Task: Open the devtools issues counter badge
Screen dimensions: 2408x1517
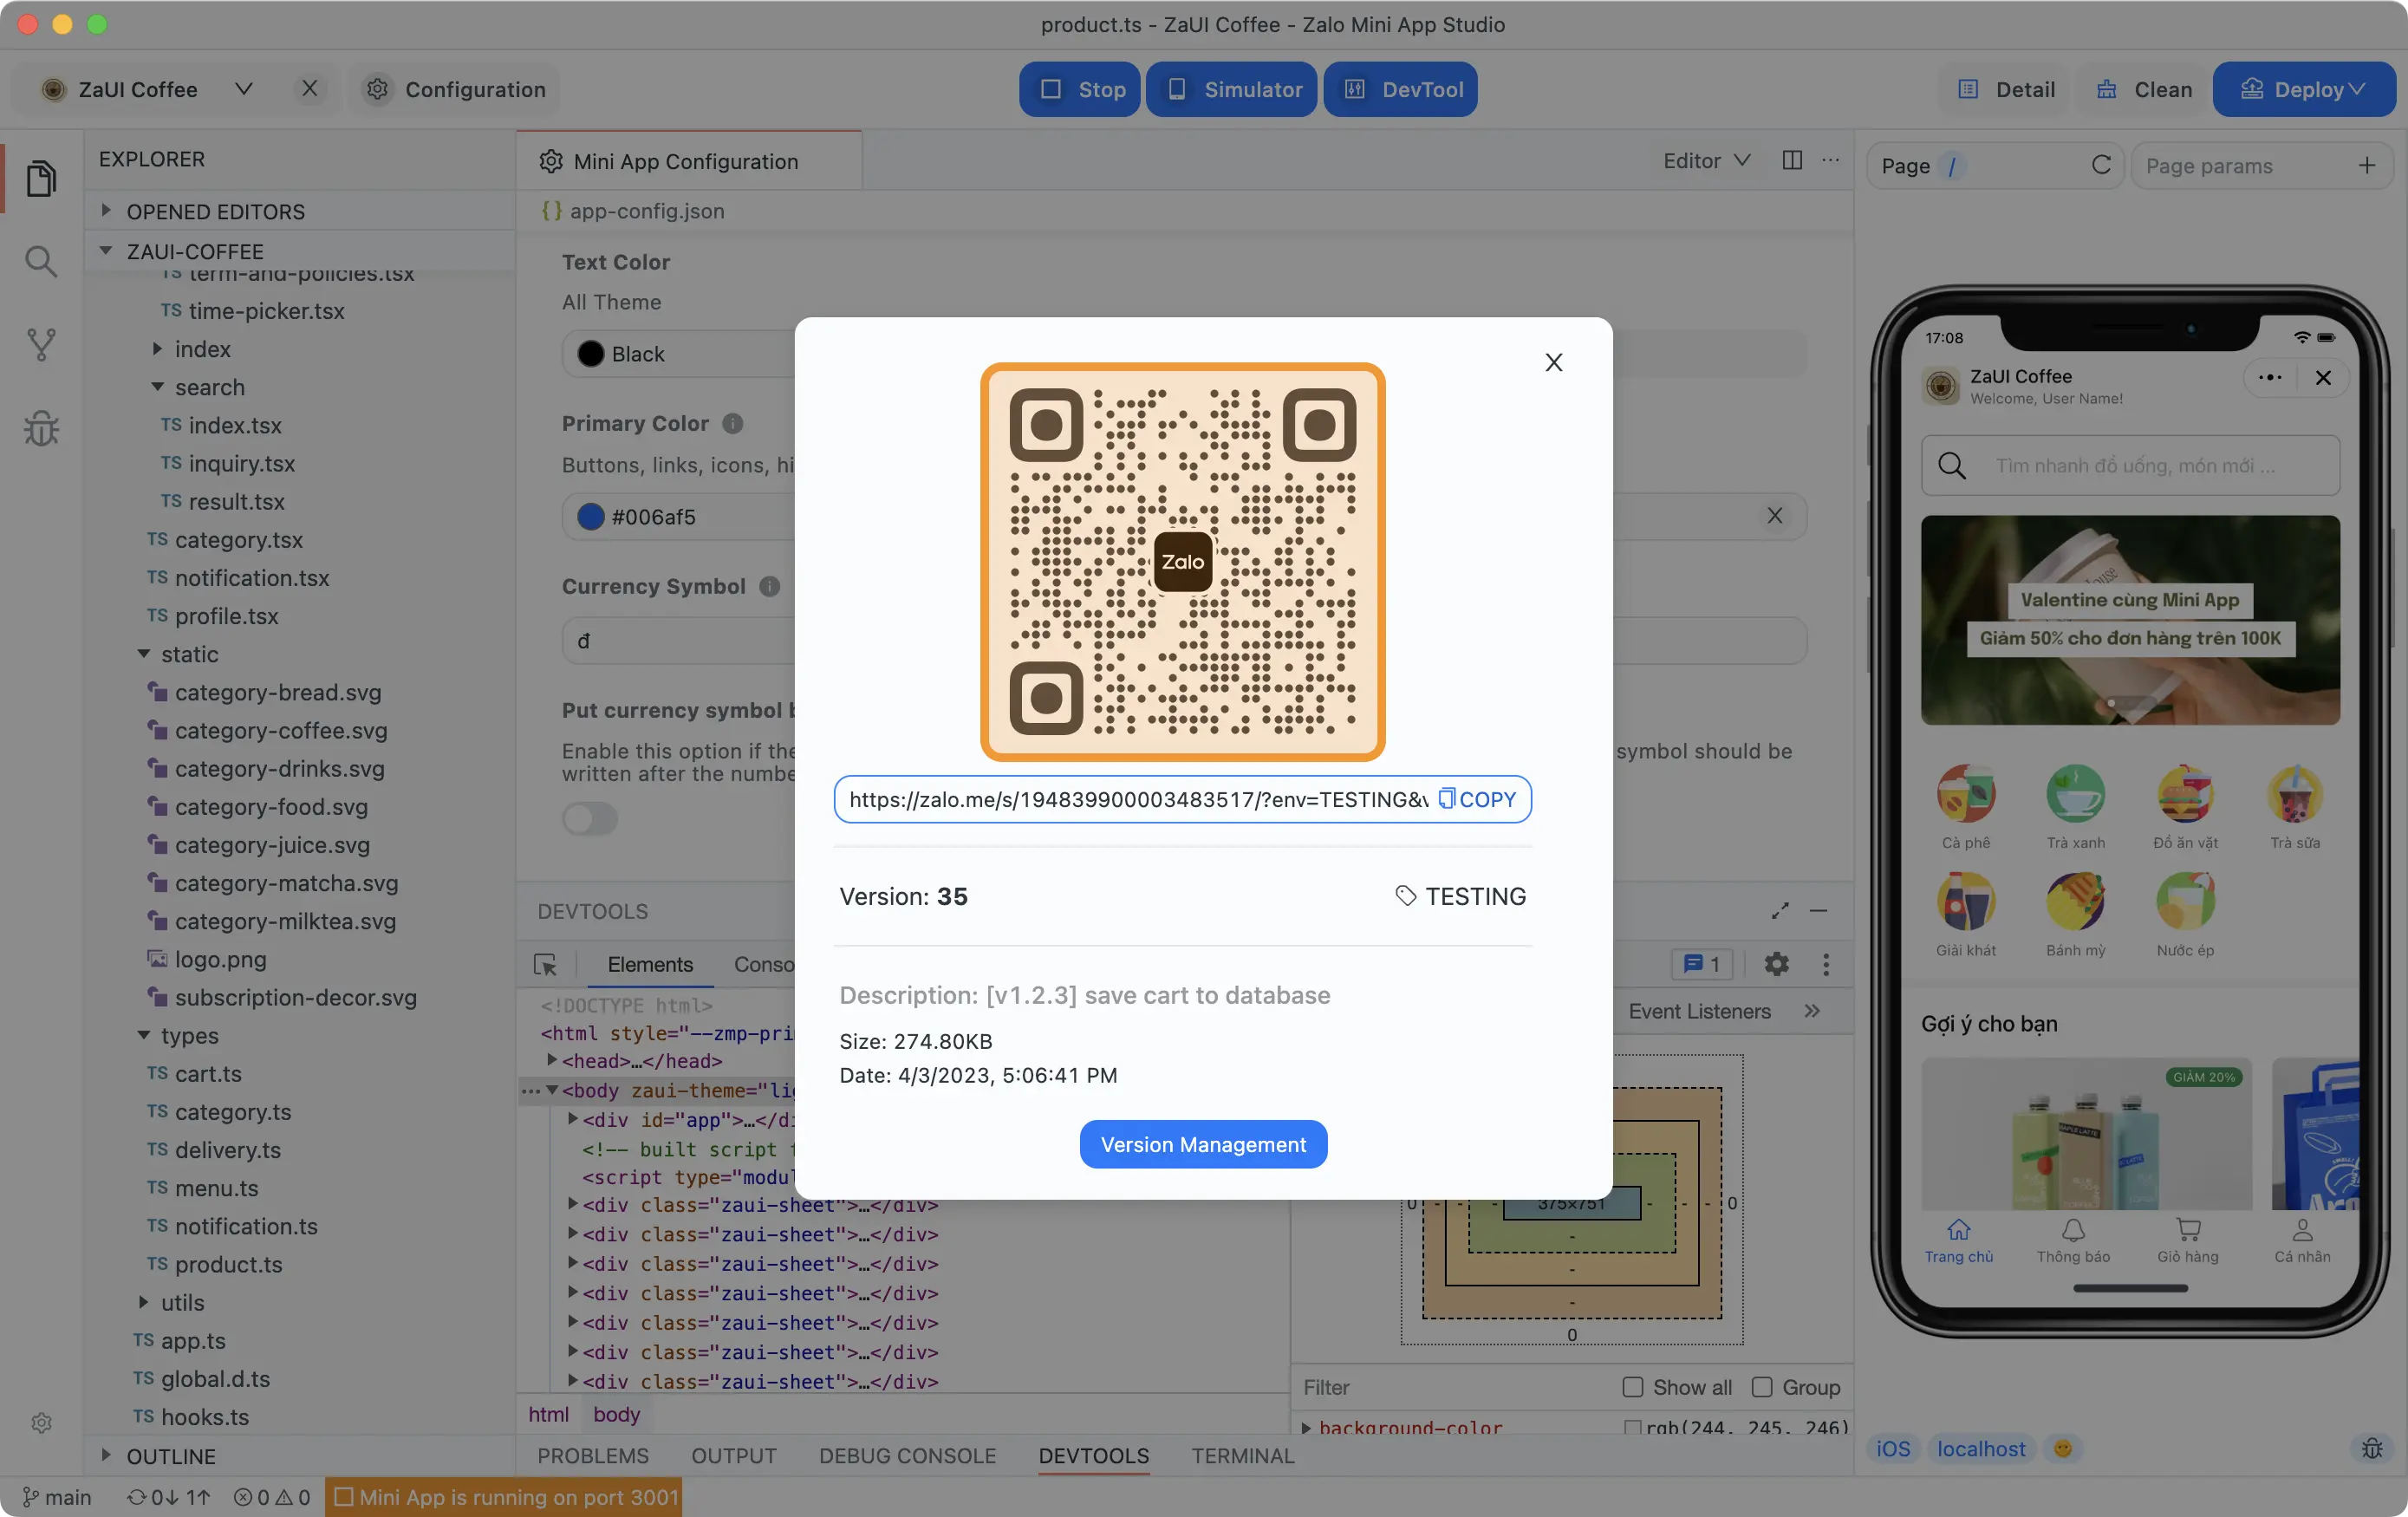Action: [x=1701, y=964]
